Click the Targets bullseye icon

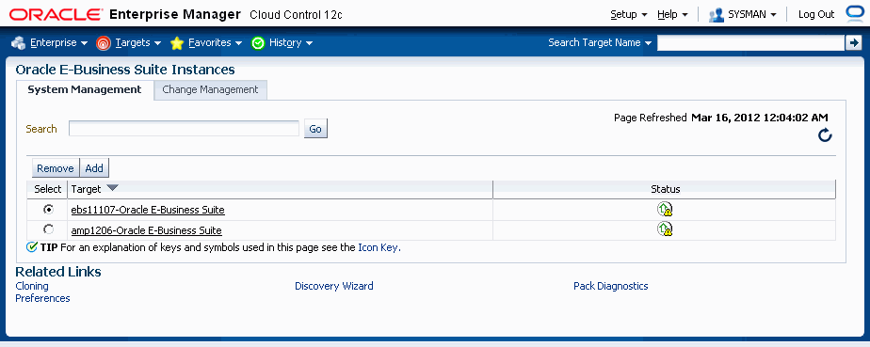(x=104, y=42)
